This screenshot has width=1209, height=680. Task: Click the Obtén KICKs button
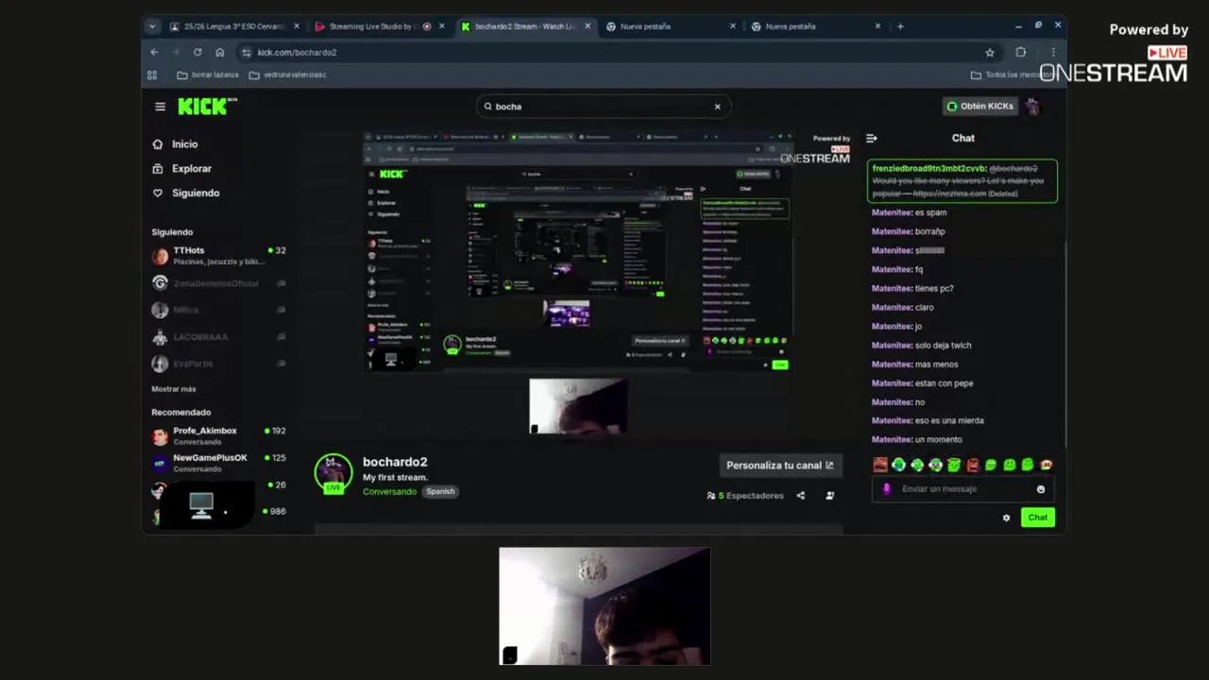[x=979, y=107]
